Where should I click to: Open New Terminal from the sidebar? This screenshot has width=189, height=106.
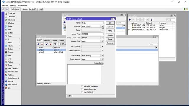12,69
